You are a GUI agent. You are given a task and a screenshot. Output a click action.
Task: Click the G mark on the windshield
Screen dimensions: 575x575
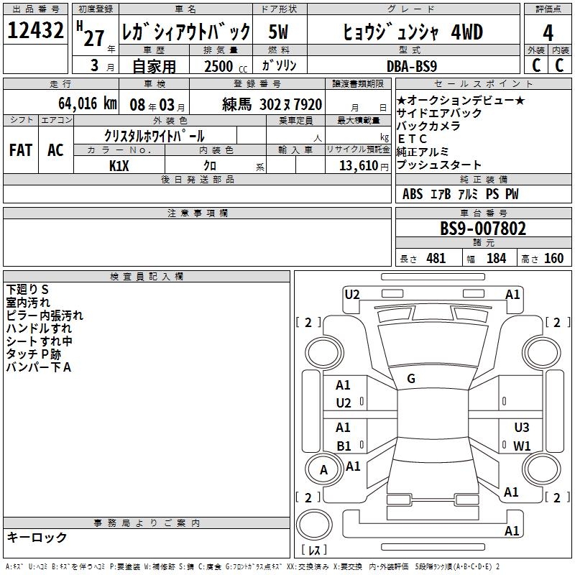coord(411,378)
